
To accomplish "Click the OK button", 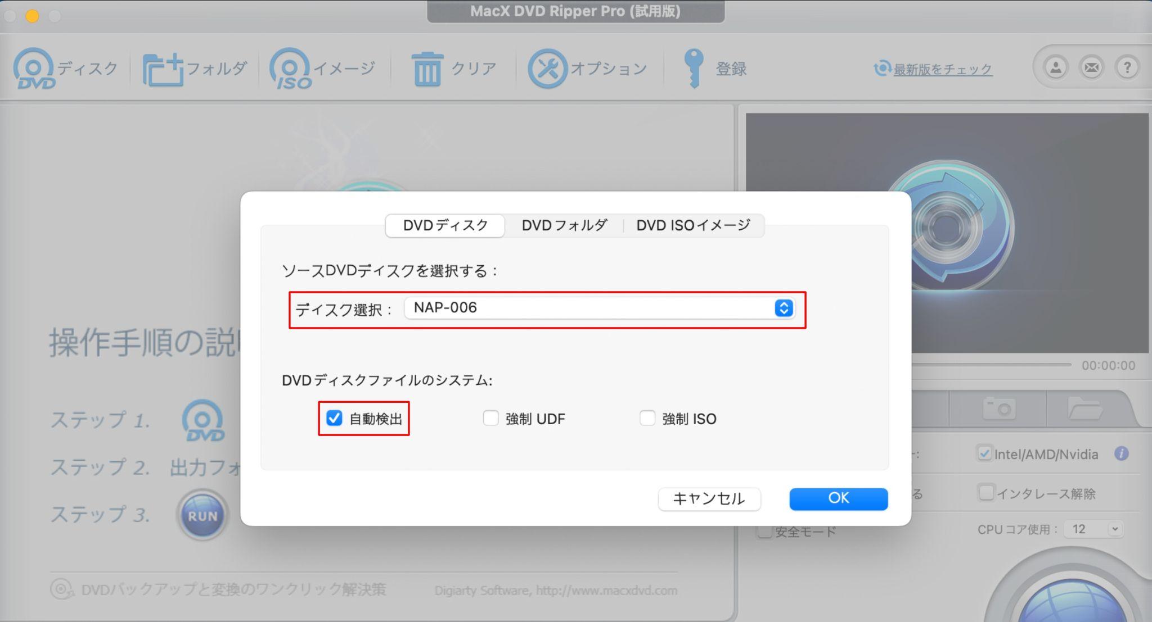I will [x=838, y=498].
